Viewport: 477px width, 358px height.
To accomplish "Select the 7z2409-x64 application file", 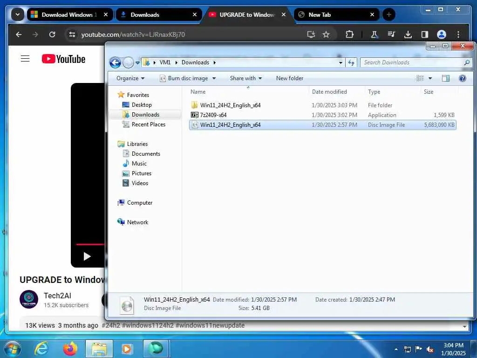I will [x=322, y=115].
